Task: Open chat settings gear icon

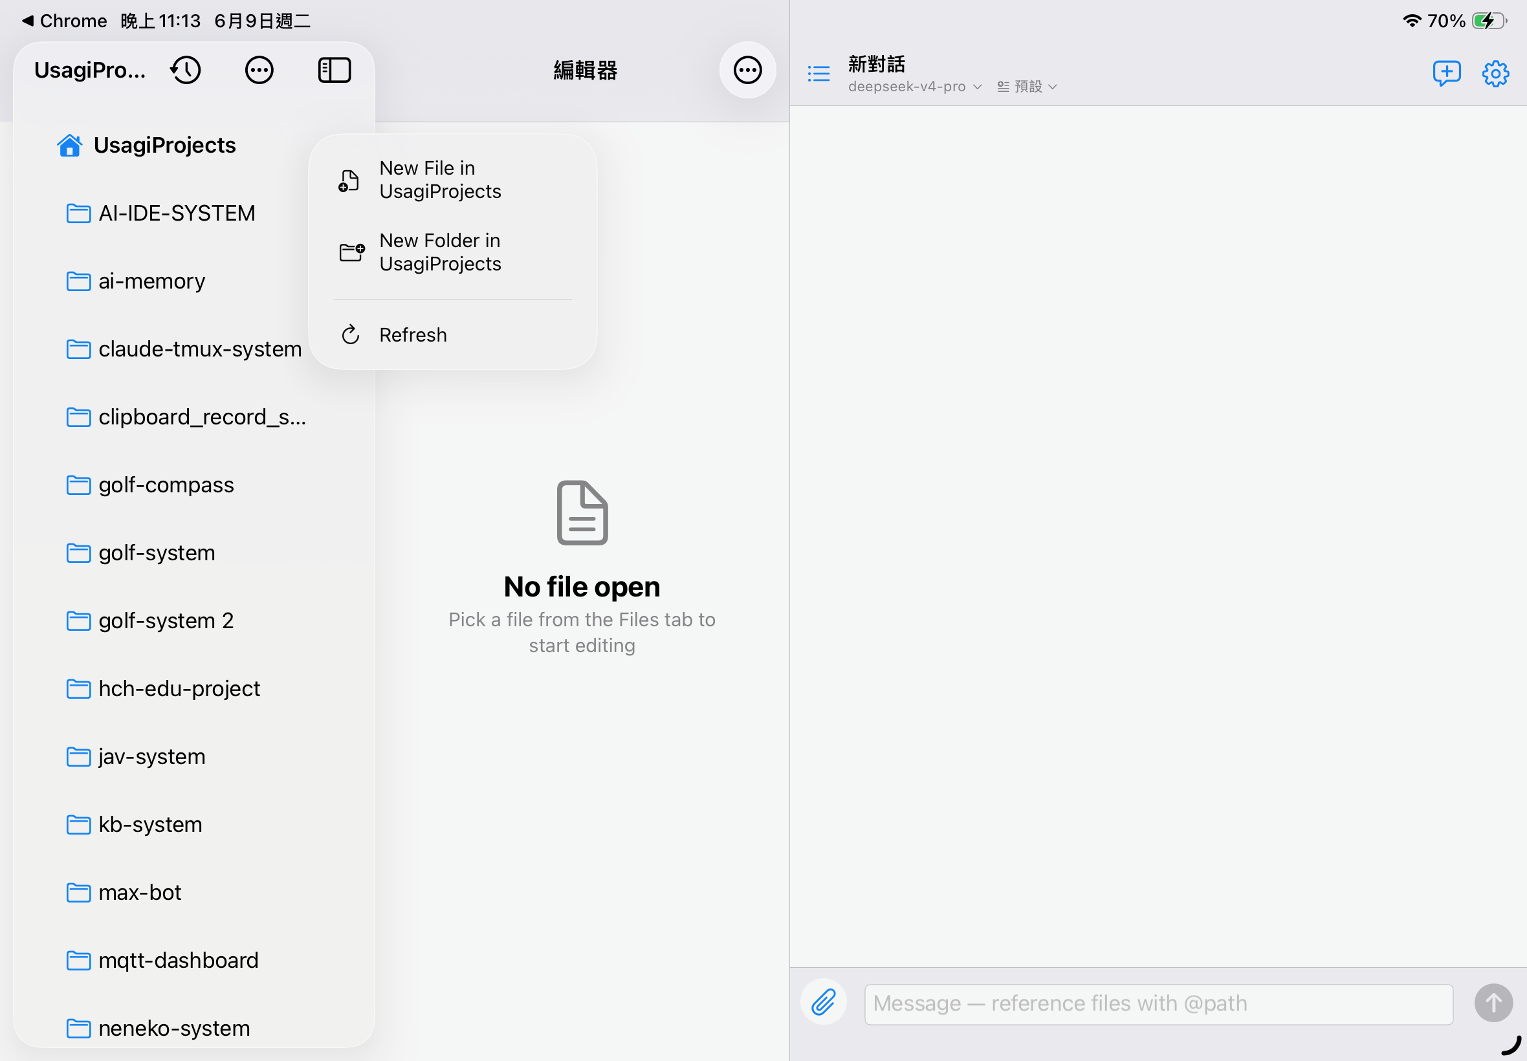Action: [x=1496, y=73]
